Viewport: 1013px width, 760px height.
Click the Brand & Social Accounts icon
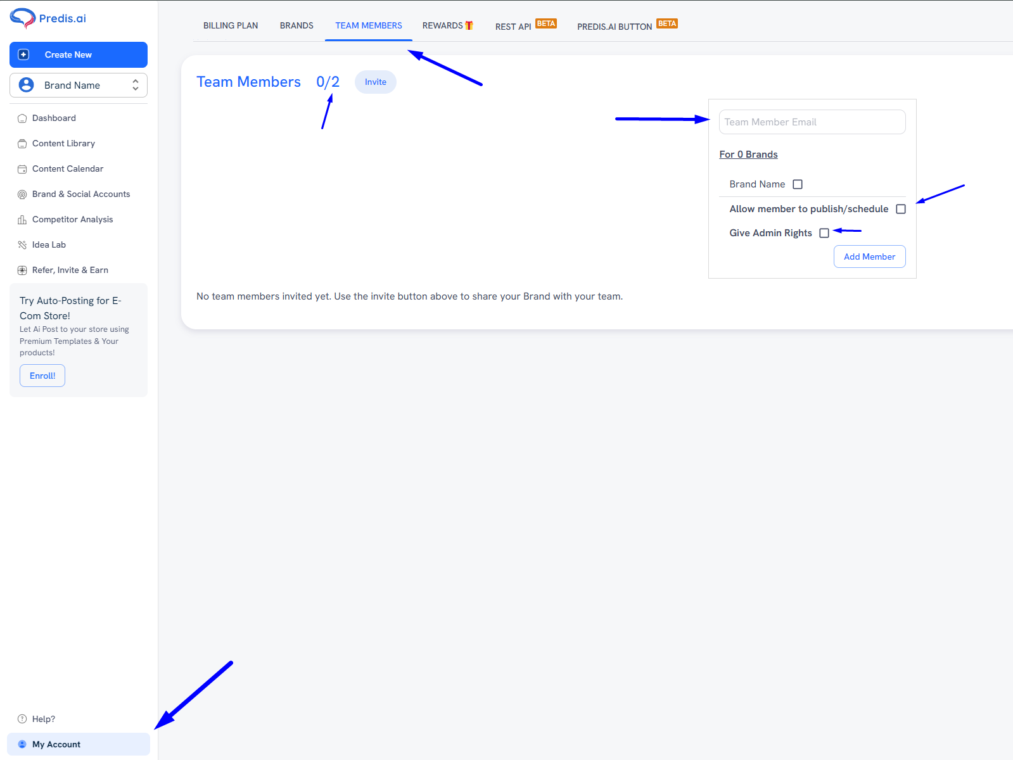point(22,194)
